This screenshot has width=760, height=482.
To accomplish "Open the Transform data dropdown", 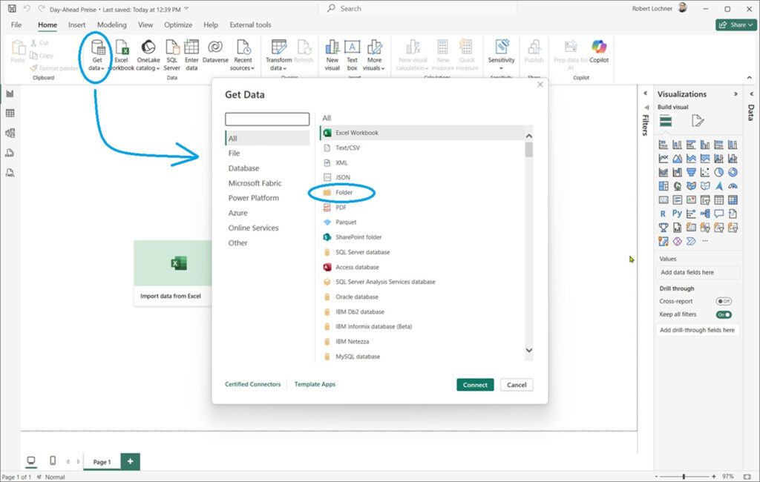I will click(279, 55).
